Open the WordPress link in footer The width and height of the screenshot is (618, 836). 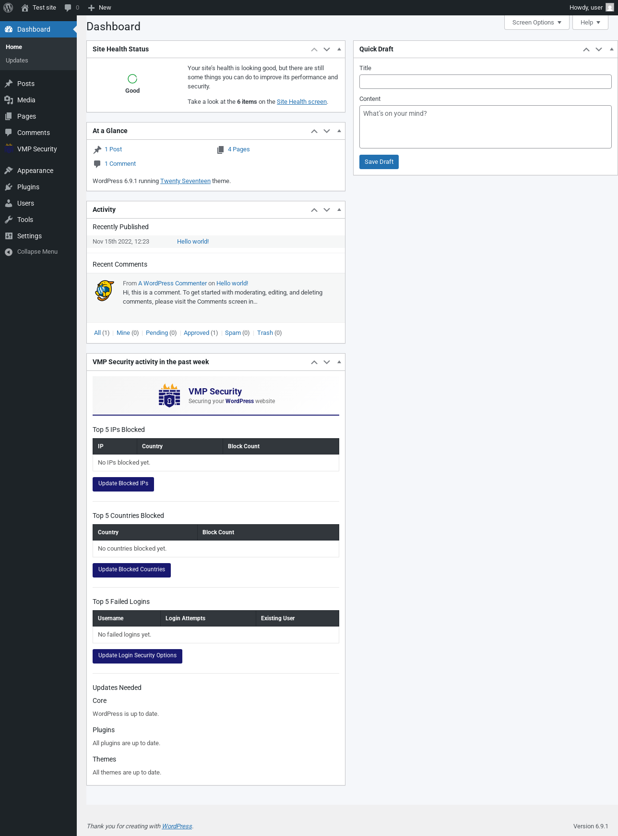[177, 826]
